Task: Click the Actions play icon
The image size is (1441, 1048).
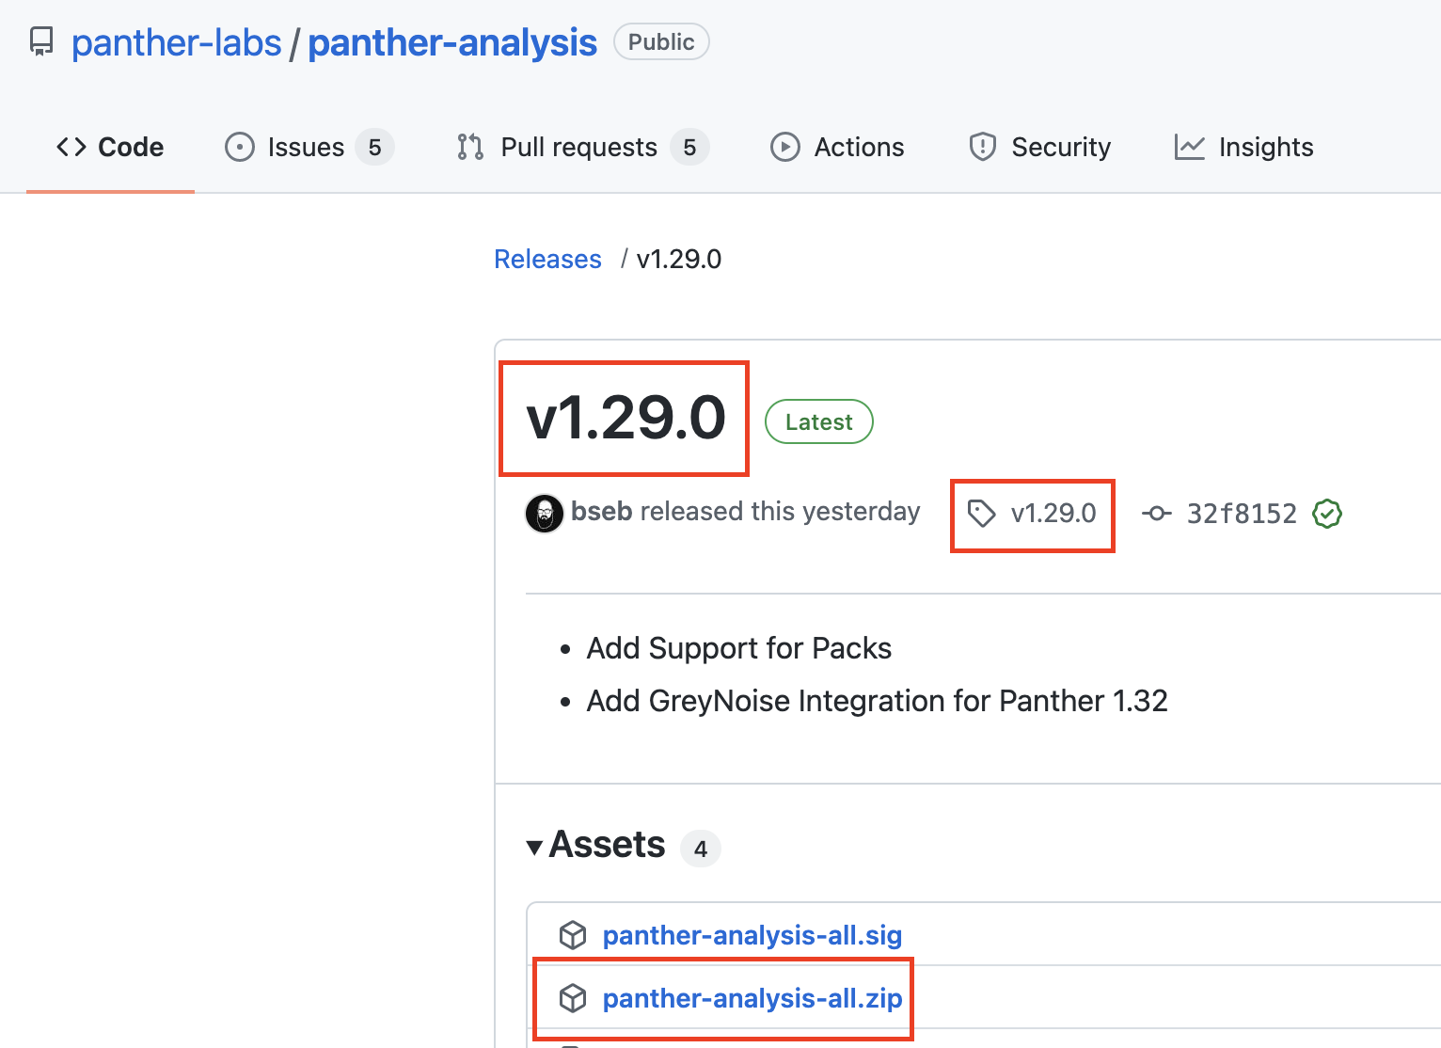Action: click(x=785, y=147)
